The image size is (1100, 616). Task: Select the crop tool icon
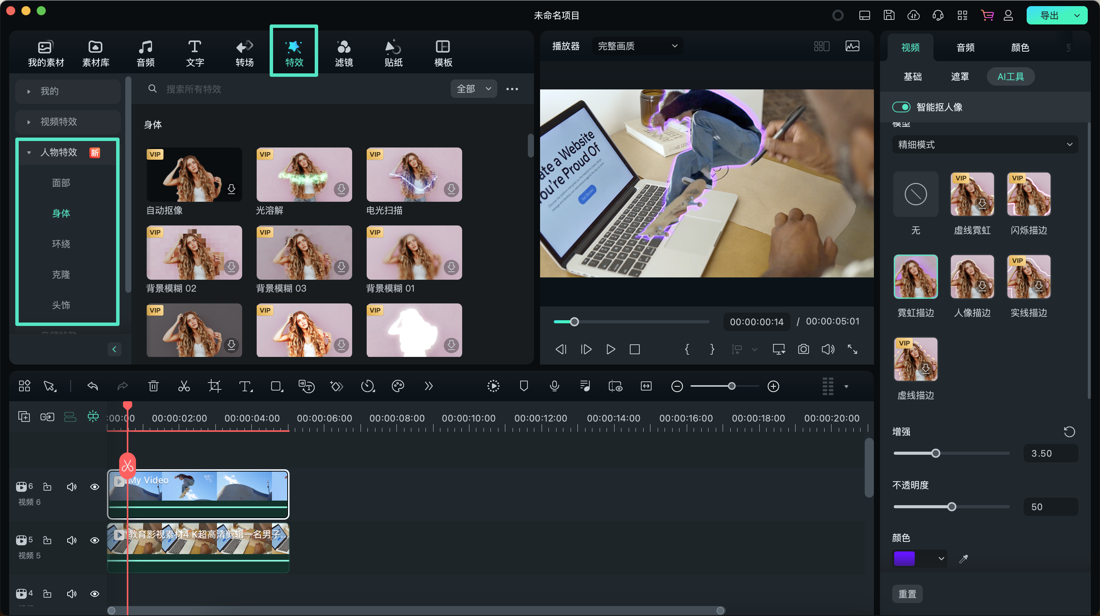coord(214,386)
